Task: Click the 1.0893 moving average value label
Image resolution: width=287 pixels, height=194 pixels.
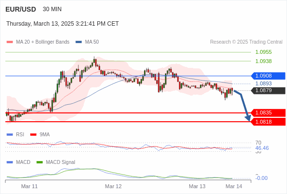Action: tap(263, 83)
